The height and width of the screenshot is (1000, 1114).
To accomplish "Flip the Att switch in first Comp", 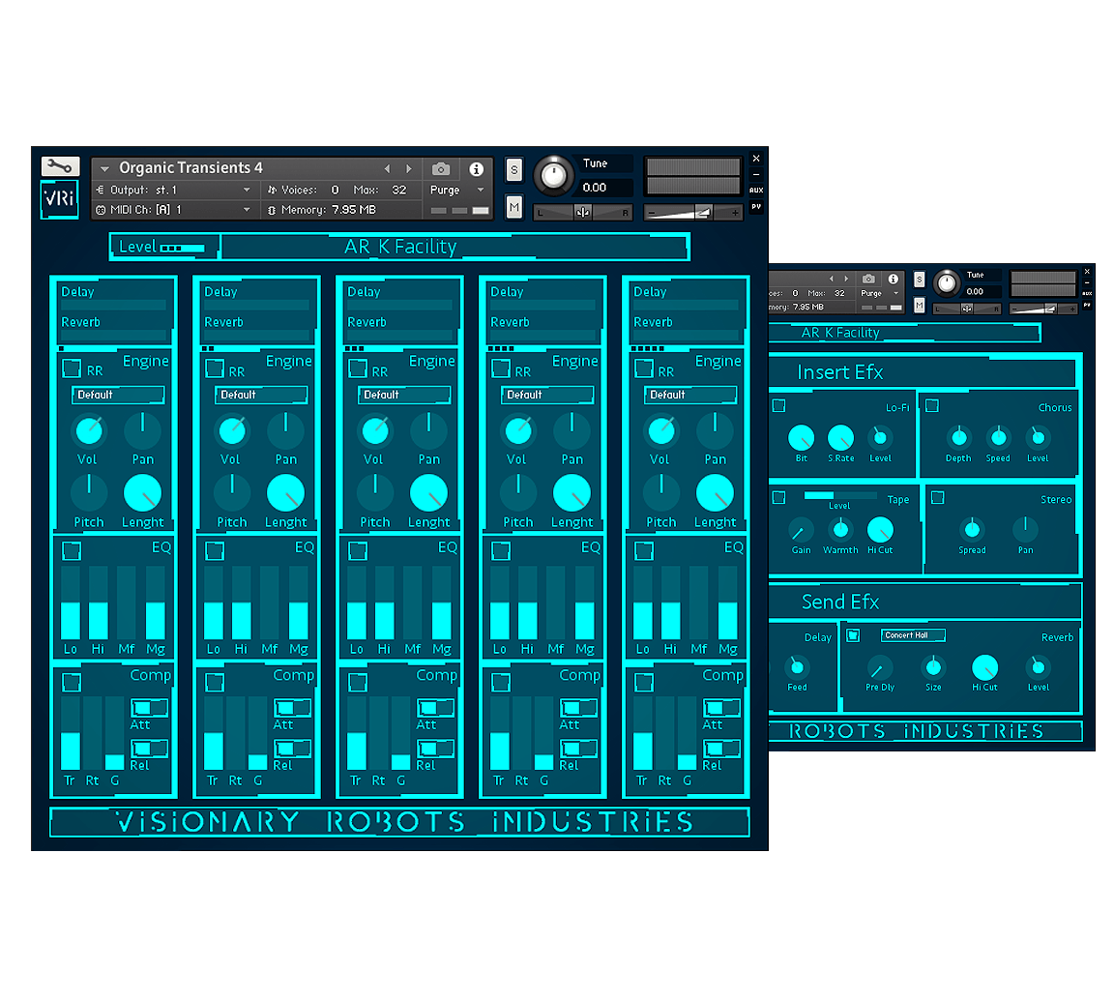I will pyautogui.click(x=150, y=707).
